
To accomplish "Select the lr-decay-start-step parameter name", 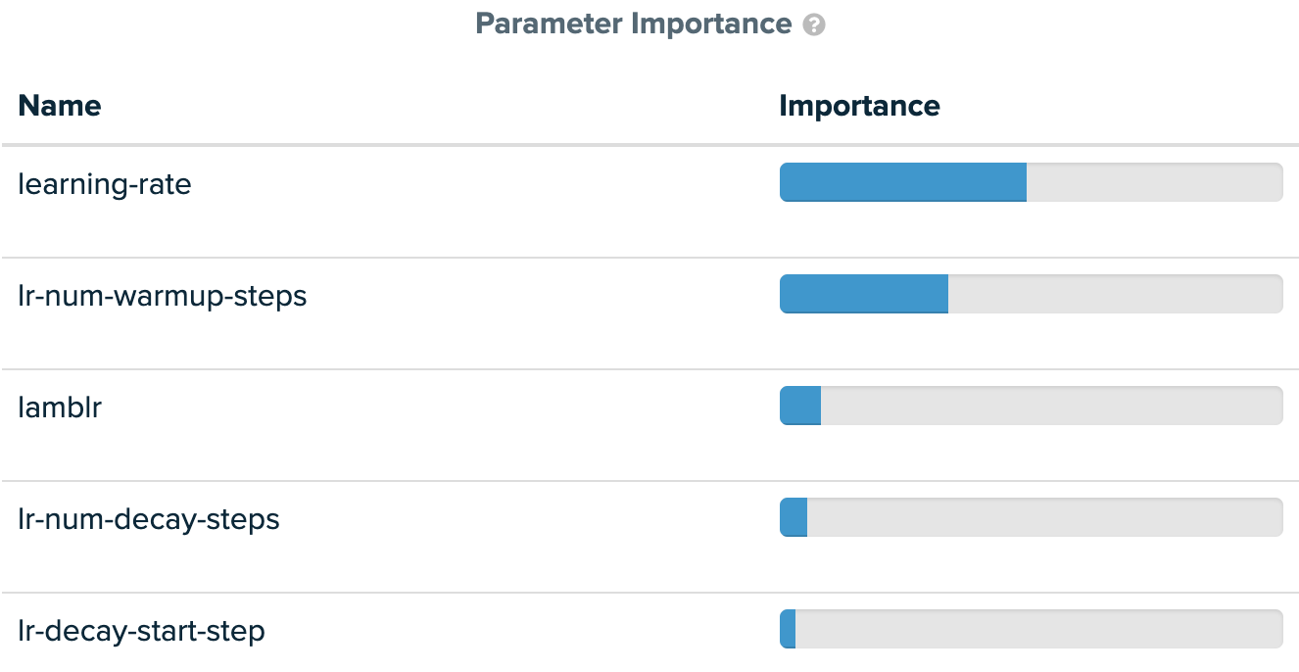I will (142, 630).
